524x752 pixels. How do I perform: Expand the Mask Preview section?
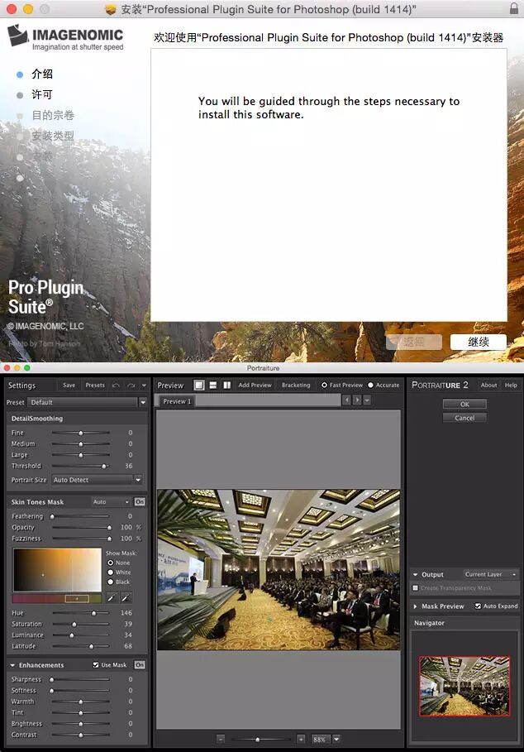[415, 606]
